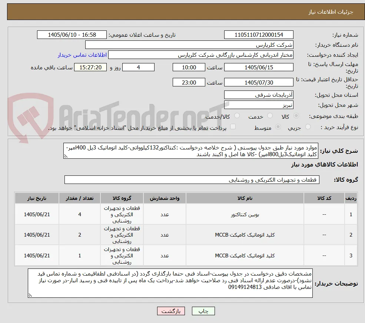Click the remaining days field 4
365x323 pixels.
click(x=138, y=67)
